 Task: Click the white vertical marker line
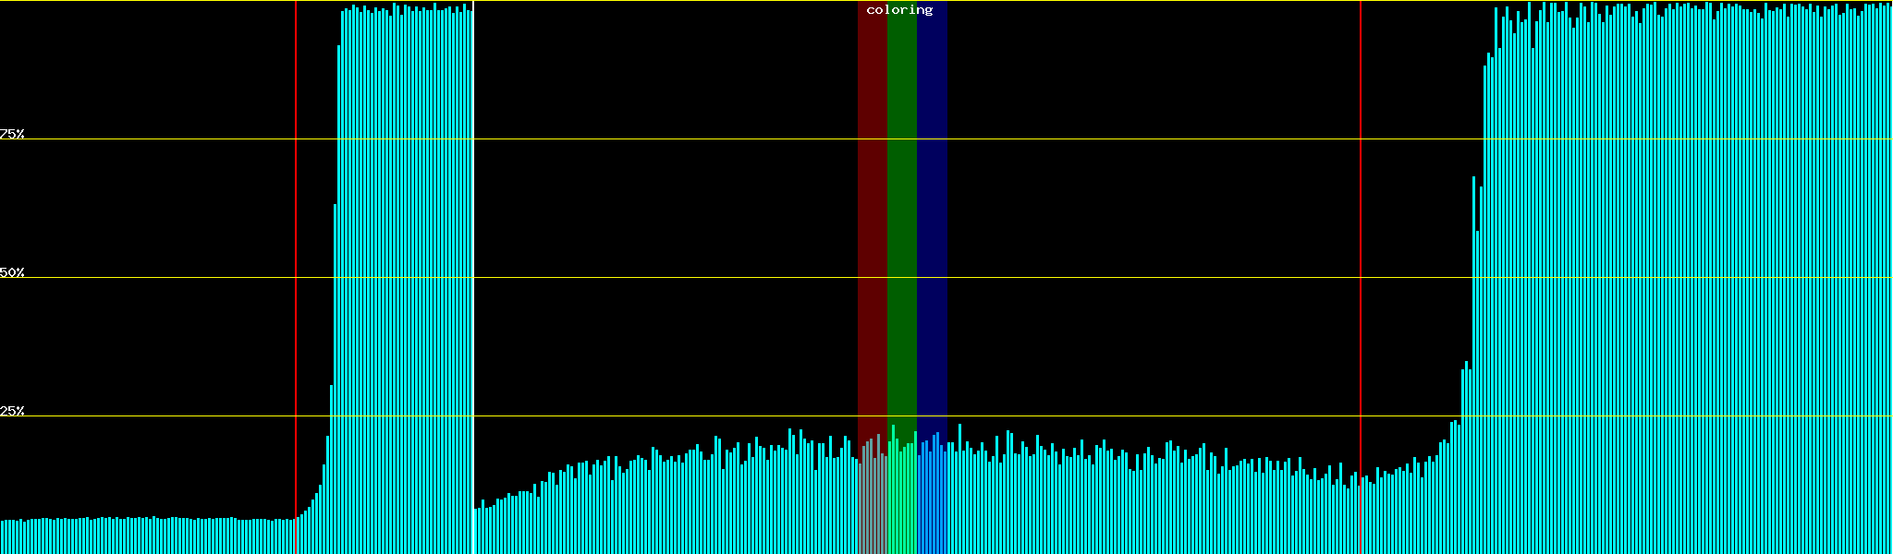tap(473, 277)
